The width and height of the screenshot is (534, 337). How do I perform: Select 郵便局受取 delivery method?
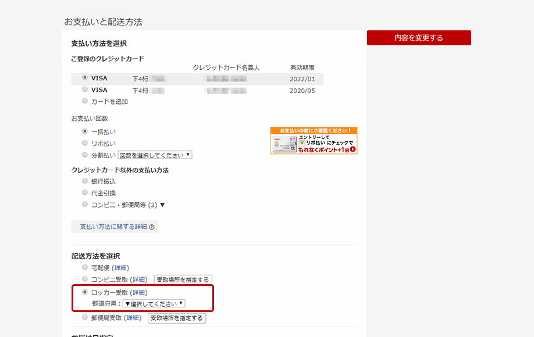click(x=86, y=317)
